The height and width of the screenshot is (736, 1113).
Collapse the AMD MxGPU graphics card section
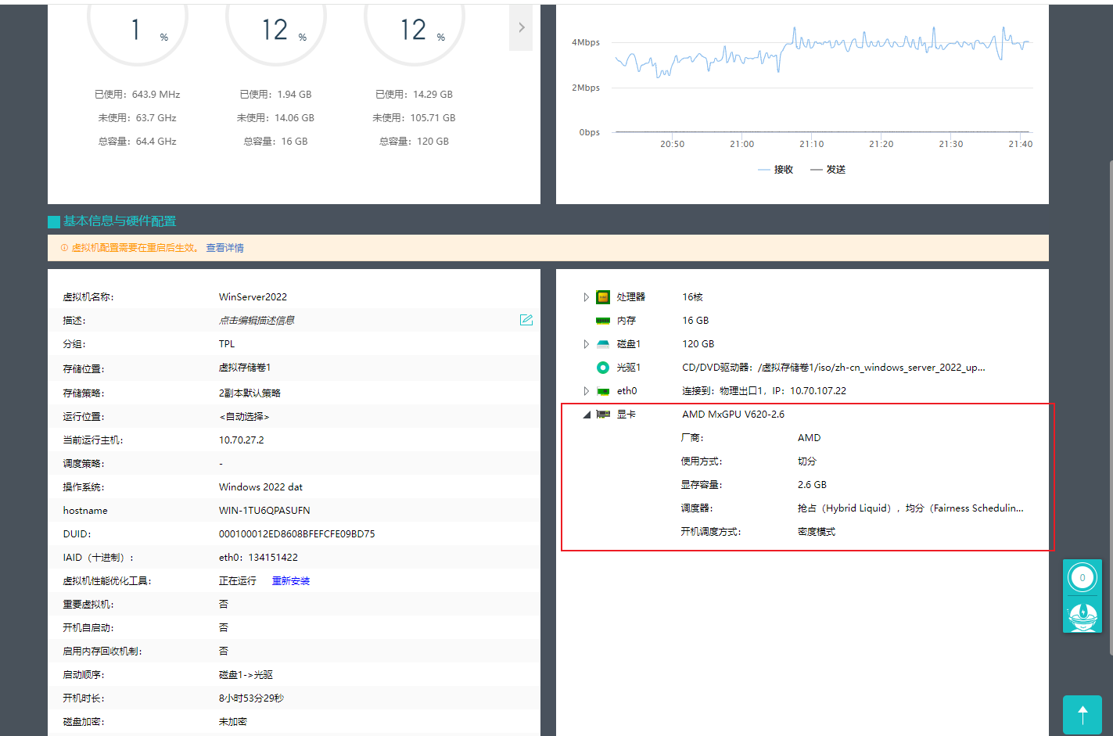click(586, 415)
